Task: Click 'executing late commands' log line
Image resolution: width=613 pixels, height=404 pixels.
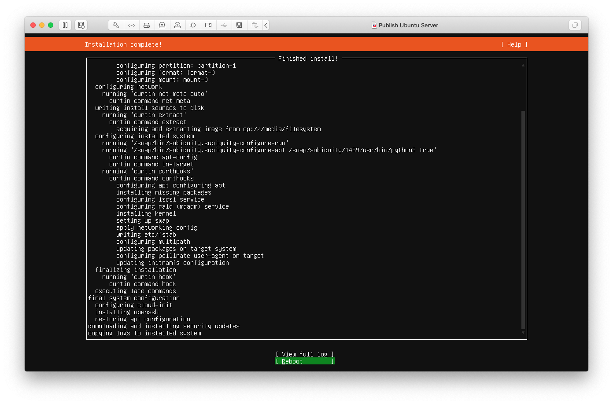Action: pyautogui.click(x=136, y=291)
